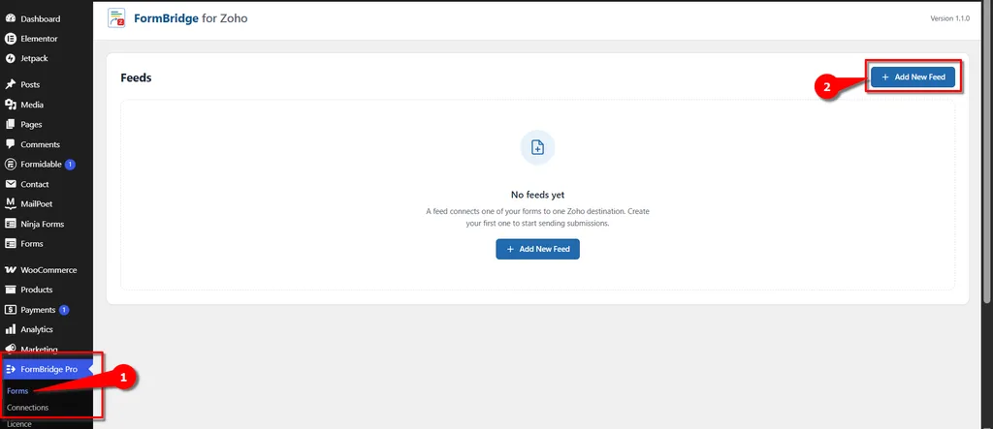Open the MailPoet menu

pos(37,203)
